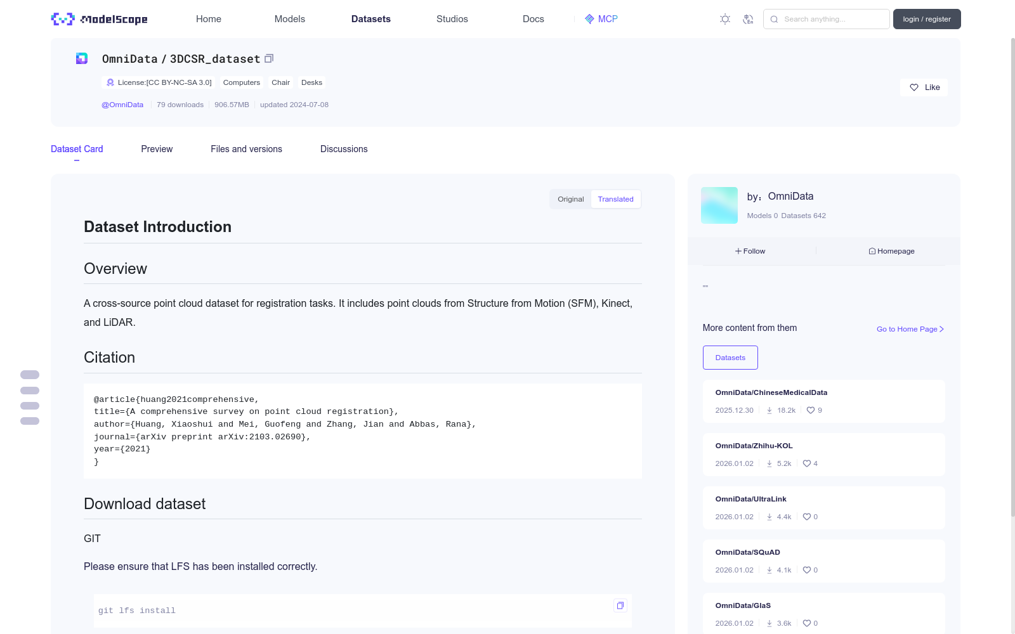Viewport: 1015px width, 634px height.
Task: Open OmniData/Zhihu-KOL dataset card
Action: tap(824, 455)
